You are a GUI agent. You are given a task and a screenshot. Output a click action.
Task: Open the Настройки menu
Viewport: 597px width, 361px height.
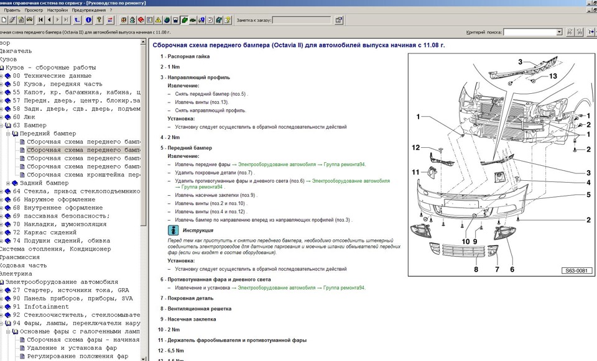coord(57,11)
